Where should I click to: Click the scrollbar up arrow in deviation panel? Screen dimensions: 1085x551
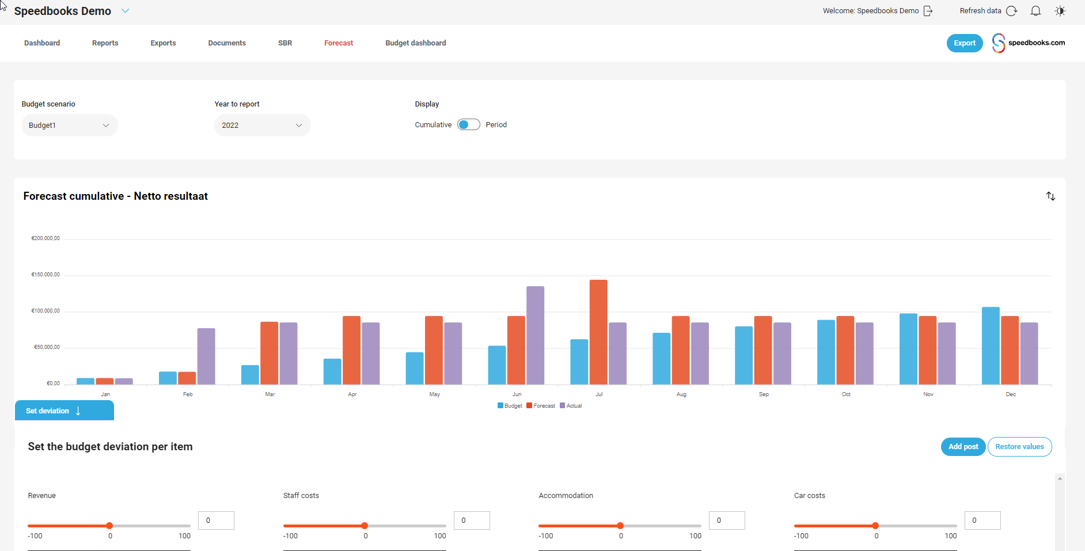pyautogui.click(x=1060, y=478)
